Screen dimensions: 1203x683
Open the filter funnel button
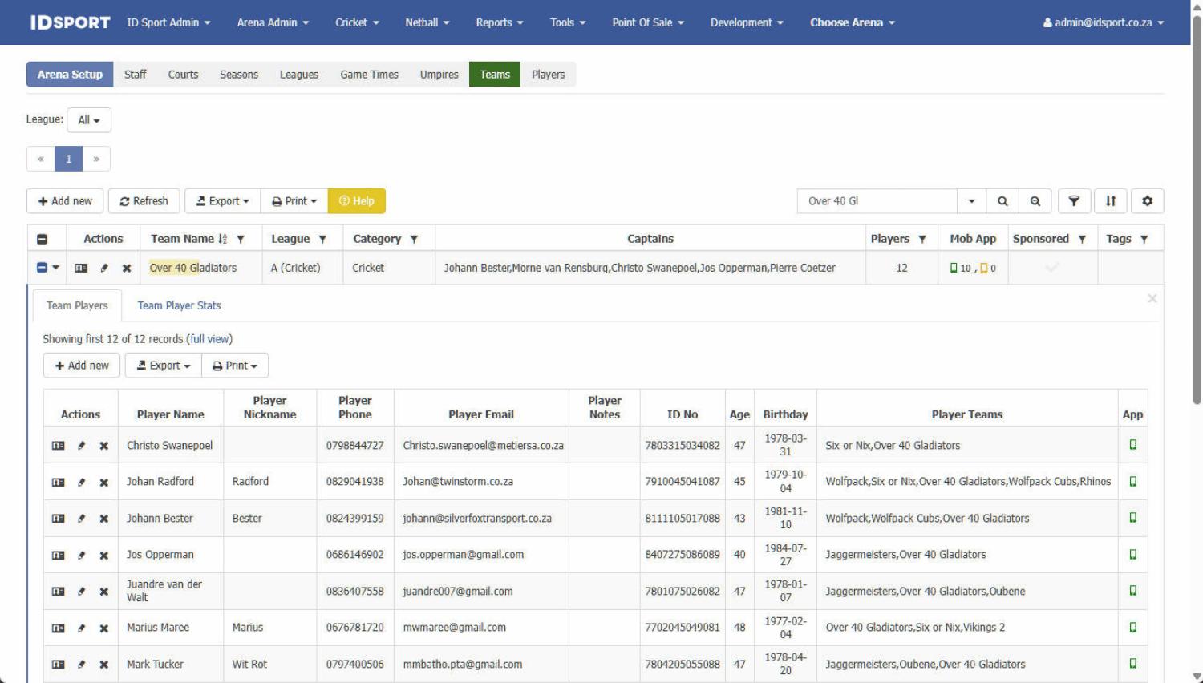coord(1074,201)
